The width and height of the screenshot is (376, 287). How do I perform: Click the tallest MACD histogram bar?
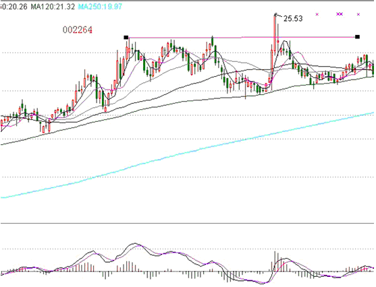pyautogui.click(x=275, y=261)
